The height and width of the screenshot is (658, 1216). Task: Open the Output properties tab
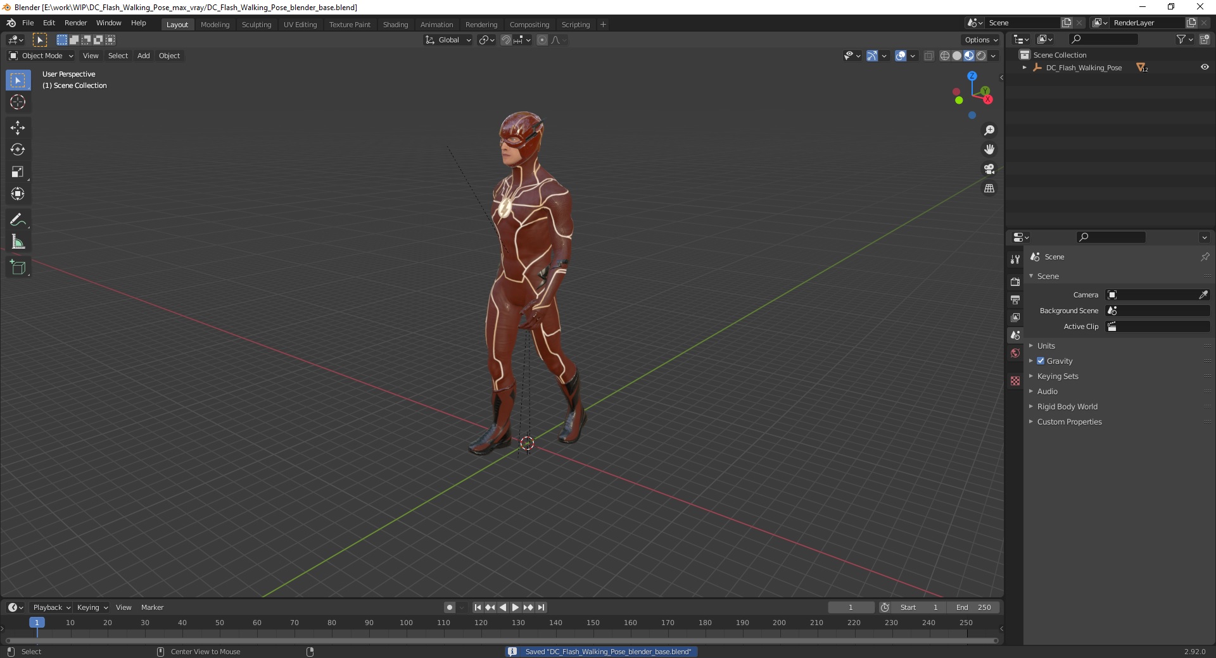point(1015,299)
